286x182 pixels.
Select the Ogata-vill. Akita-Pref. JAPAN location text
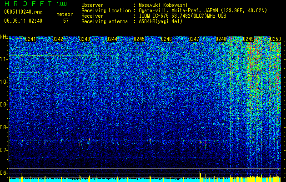coord(203,10)
